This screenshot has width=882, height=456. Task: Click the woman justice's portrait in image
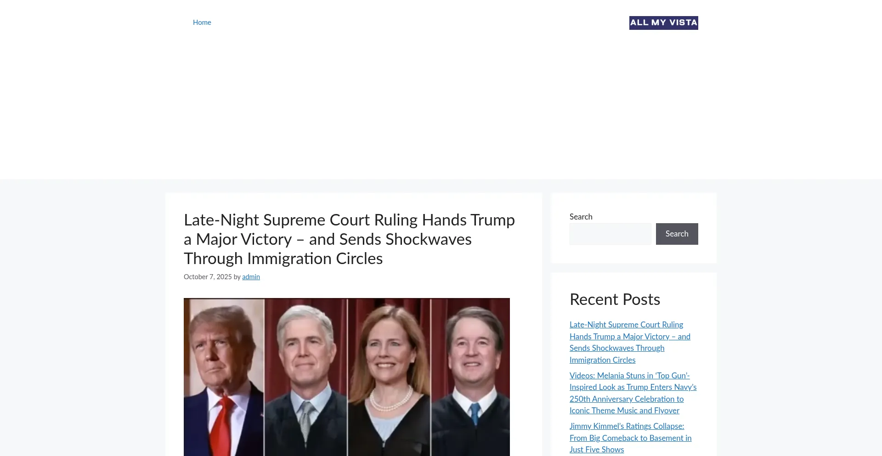click(389, 377)
